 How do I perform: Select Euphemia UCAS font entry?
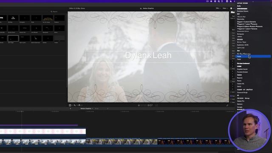(243, 45)
